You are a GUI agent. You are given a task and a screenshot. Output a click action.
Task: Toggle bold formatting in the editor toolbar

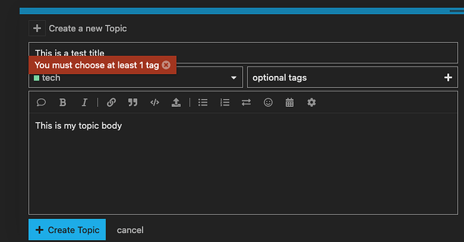[x=63, y=102]
